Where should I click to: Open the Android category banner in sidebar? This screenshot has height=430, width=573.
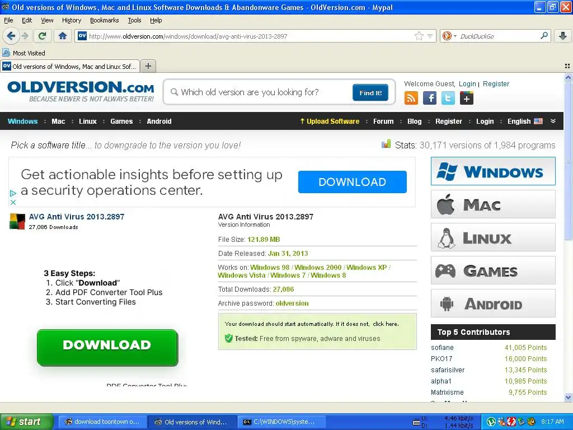[493, 303]
